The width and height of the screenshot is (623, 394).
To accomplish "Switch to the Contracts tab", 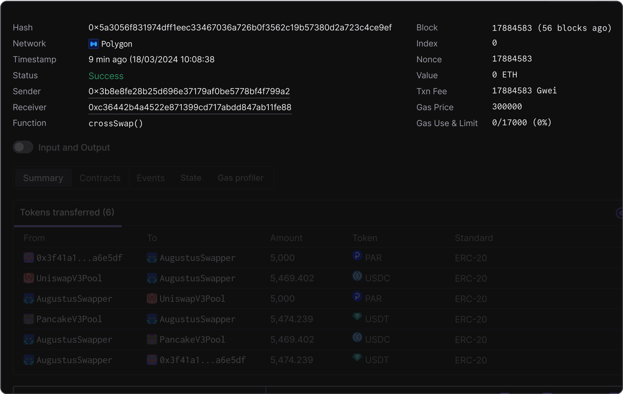I will (100, 178).
